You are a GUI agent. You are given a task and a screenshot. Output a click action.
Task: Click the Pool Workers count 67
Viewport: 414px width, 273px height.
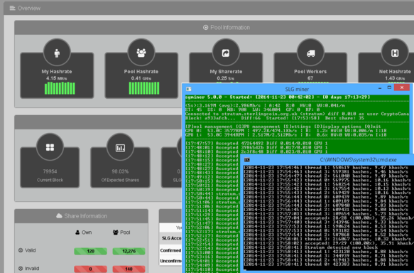[x=310, y=78]
